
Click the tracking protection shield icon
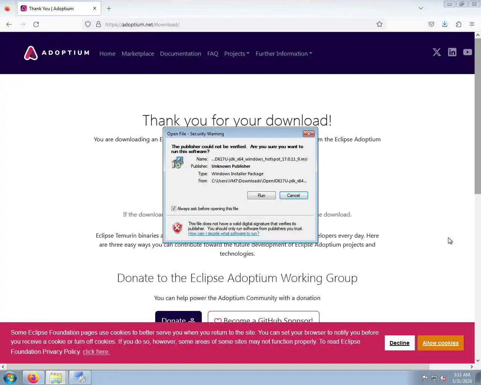(88, 24)
